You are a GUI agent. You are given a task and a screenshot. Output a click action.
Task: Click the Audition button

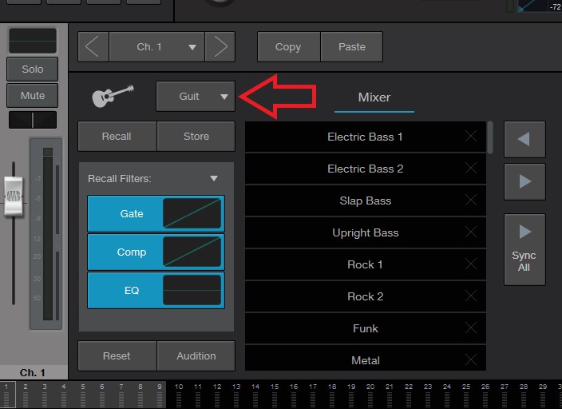[x=196, y=356]
